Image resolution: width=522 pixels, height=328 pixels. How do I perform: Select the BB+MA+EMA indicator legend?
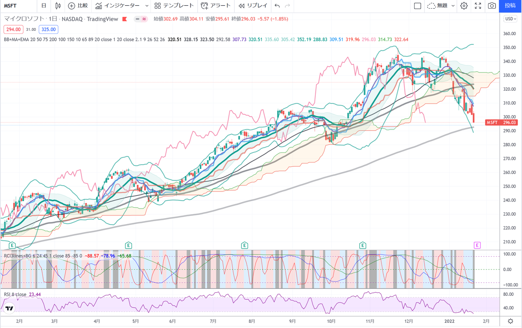(85, 39)
